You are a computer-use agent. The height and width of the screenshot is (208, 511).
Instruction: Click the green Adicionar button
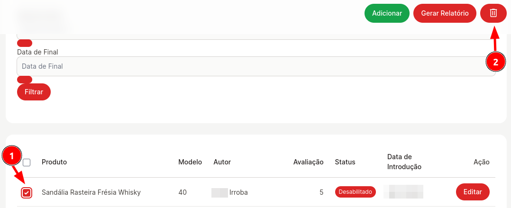click(387, 13)
